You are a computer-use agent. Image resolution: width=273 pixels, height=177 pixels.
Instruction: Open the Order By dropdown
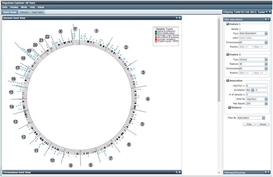266,99
